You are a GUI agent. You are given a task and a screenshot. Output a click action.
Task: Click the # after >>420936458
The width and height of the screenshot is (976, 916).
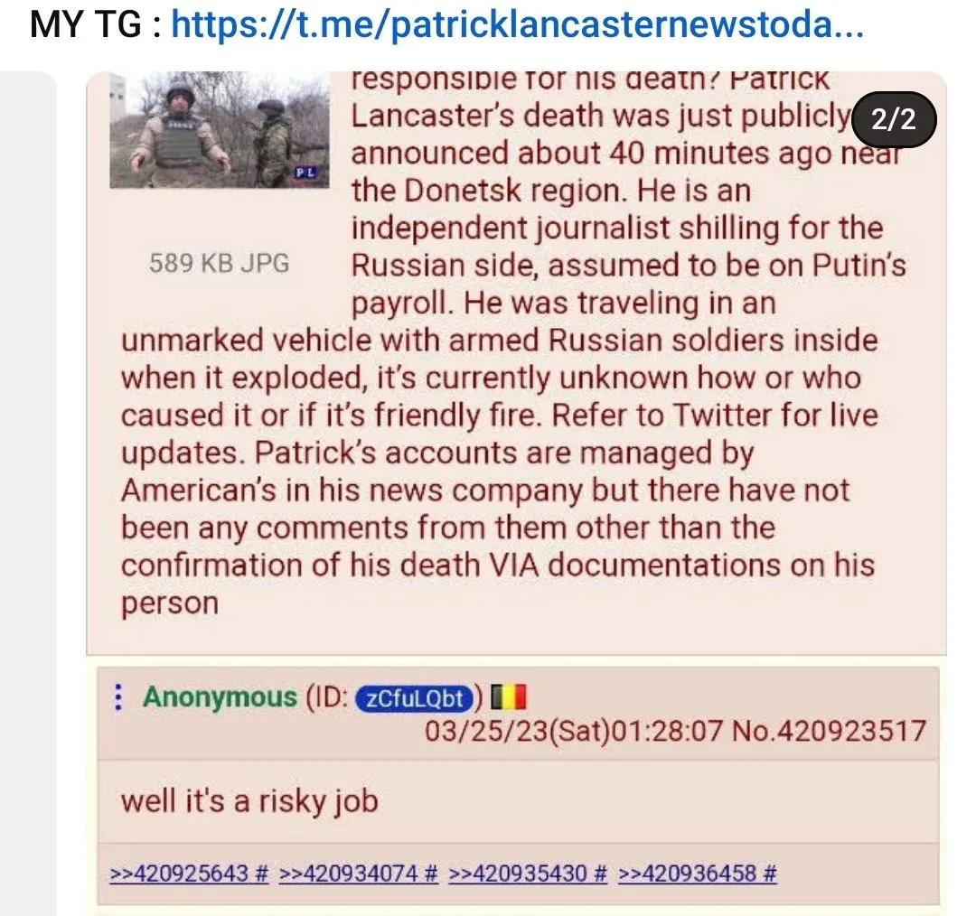(x=769, y=873)
